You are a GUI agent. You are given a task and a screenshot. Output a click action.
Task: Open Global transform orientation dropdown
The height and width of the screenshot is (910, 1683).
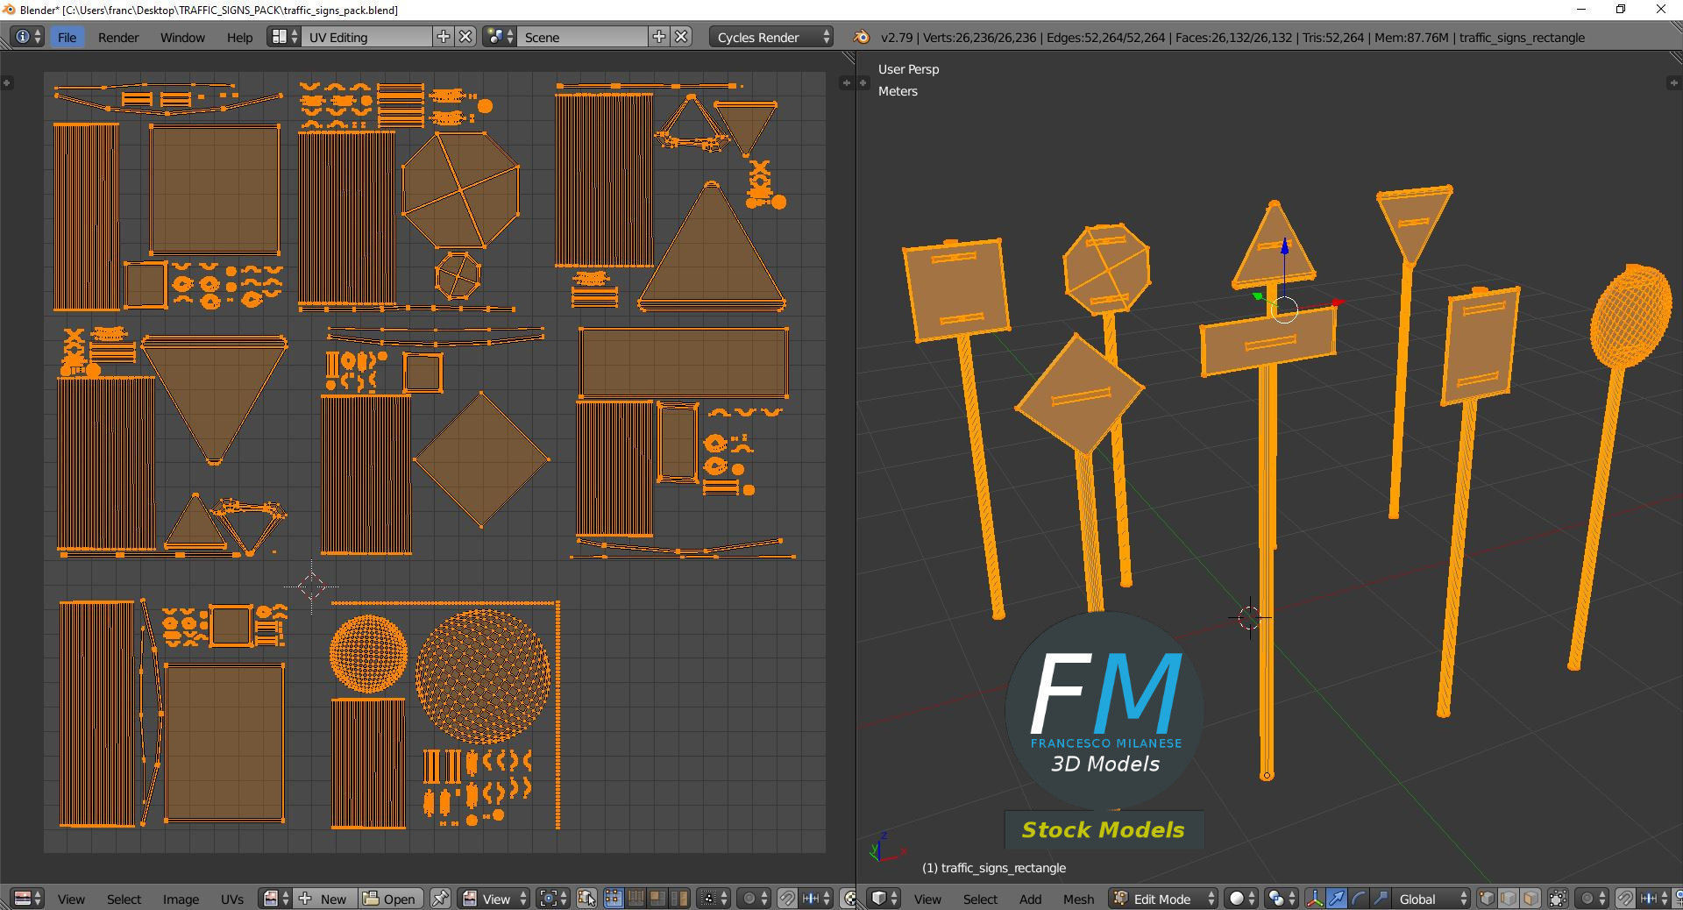[x=1431, y=899]
